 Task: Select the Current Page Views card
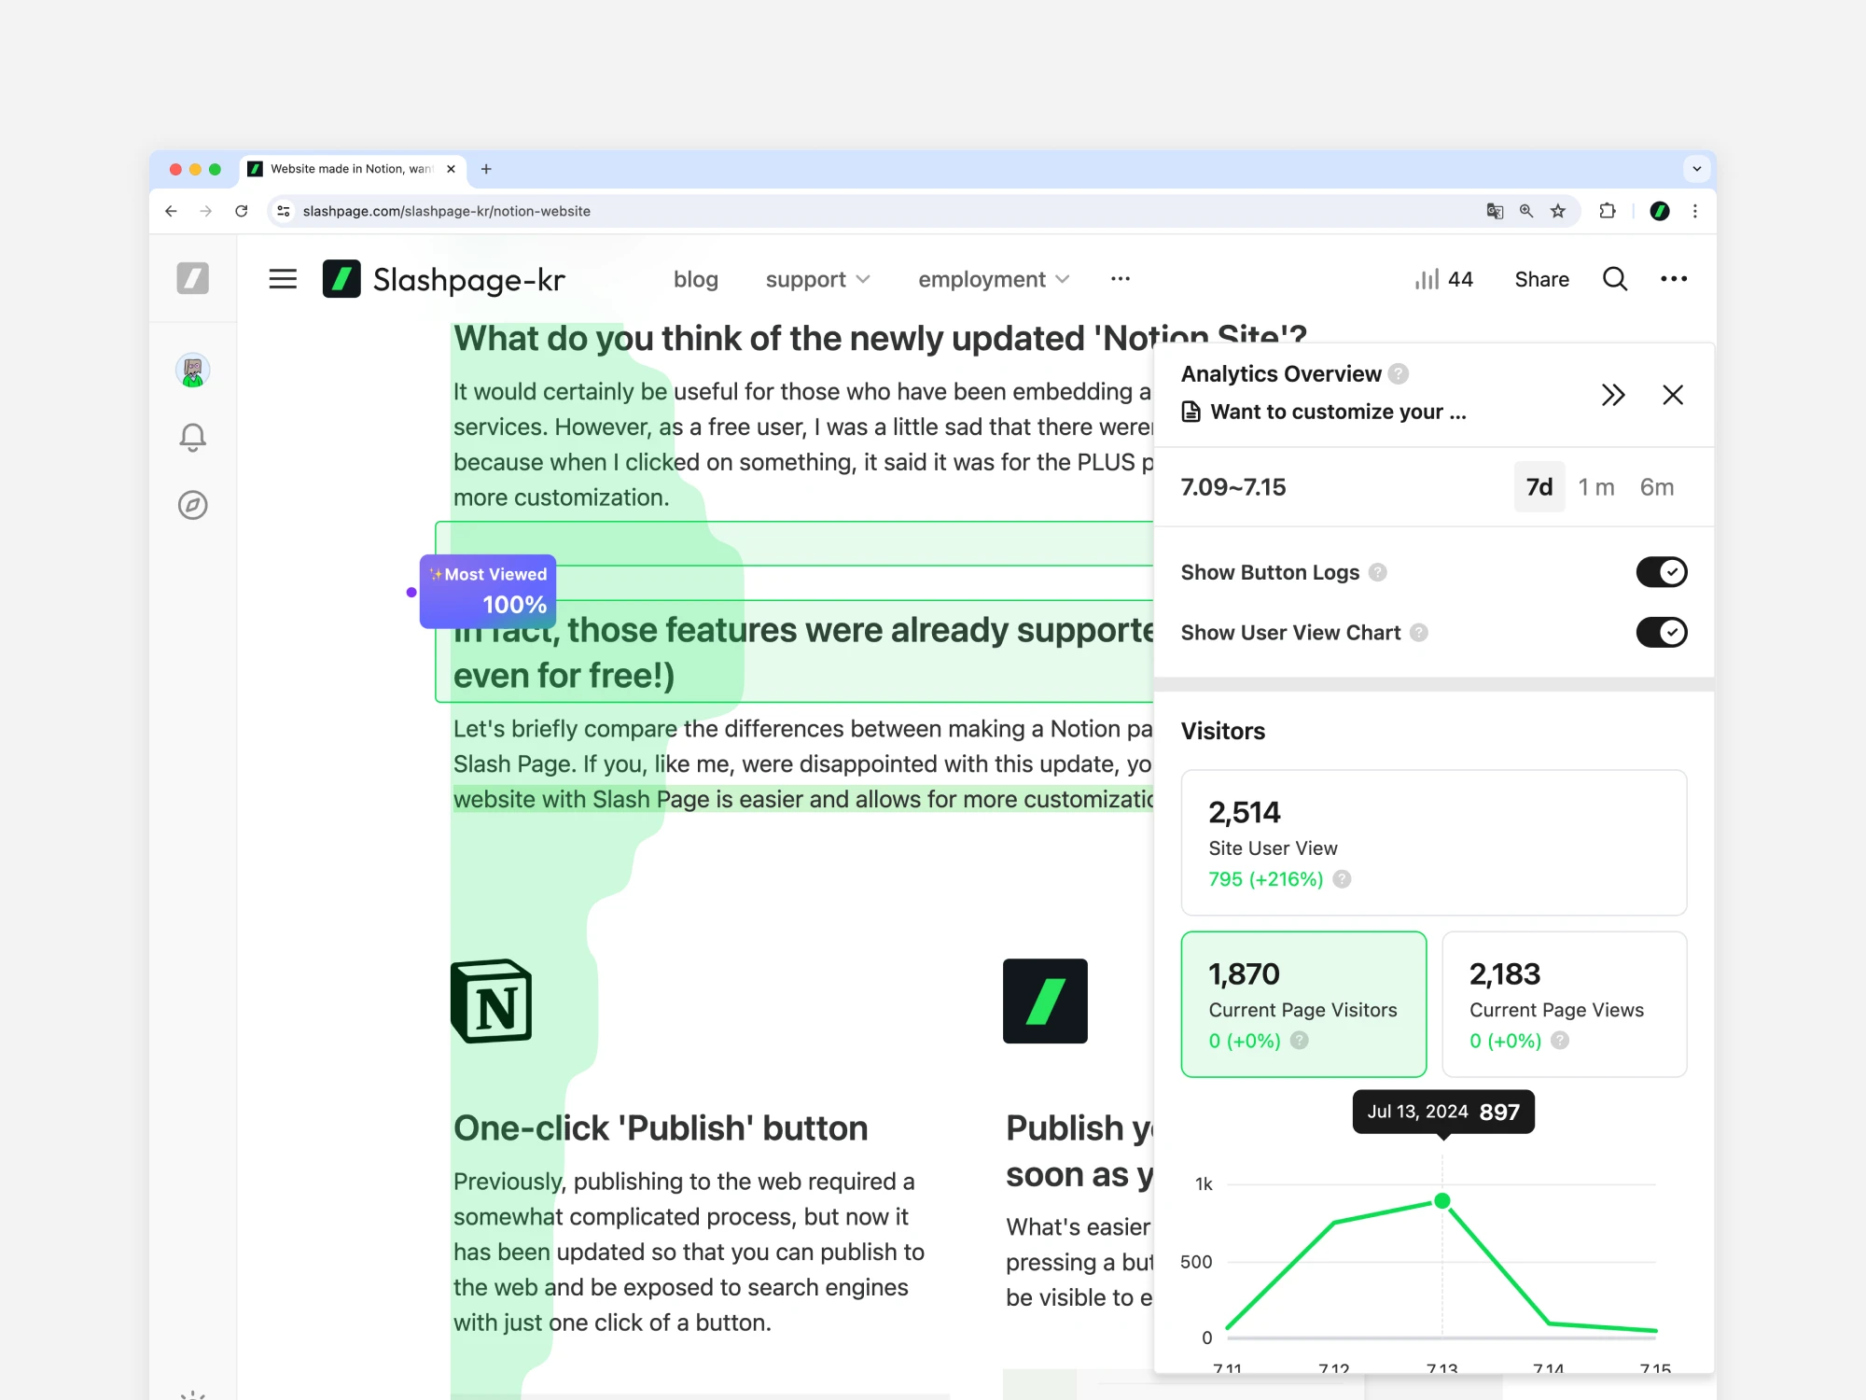coord(1565,1004)
